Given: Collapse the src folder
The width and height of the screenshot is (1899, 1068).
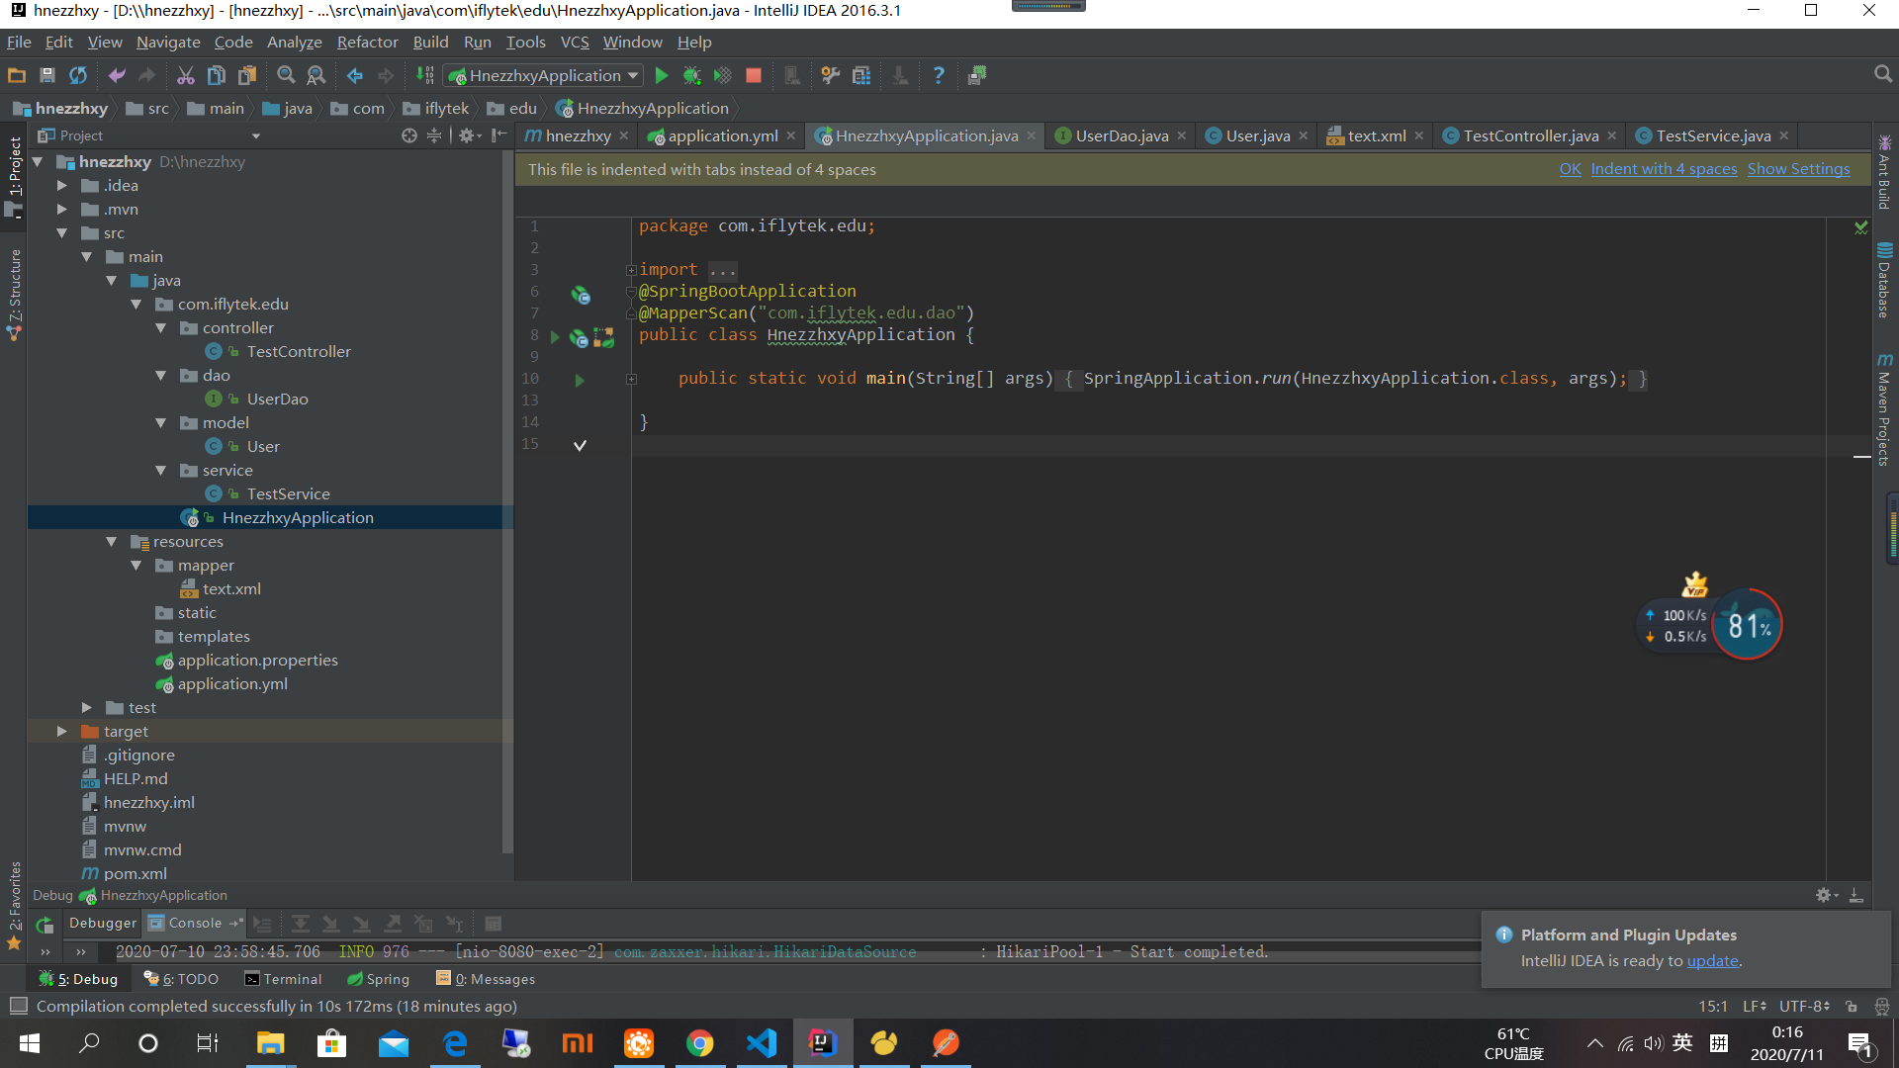Looking at the screenshot, I should (61, 232).
